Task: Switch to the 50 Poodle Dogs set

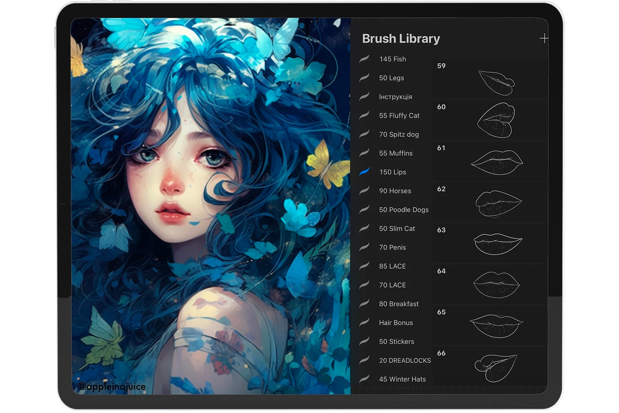Action: [403, 210]
